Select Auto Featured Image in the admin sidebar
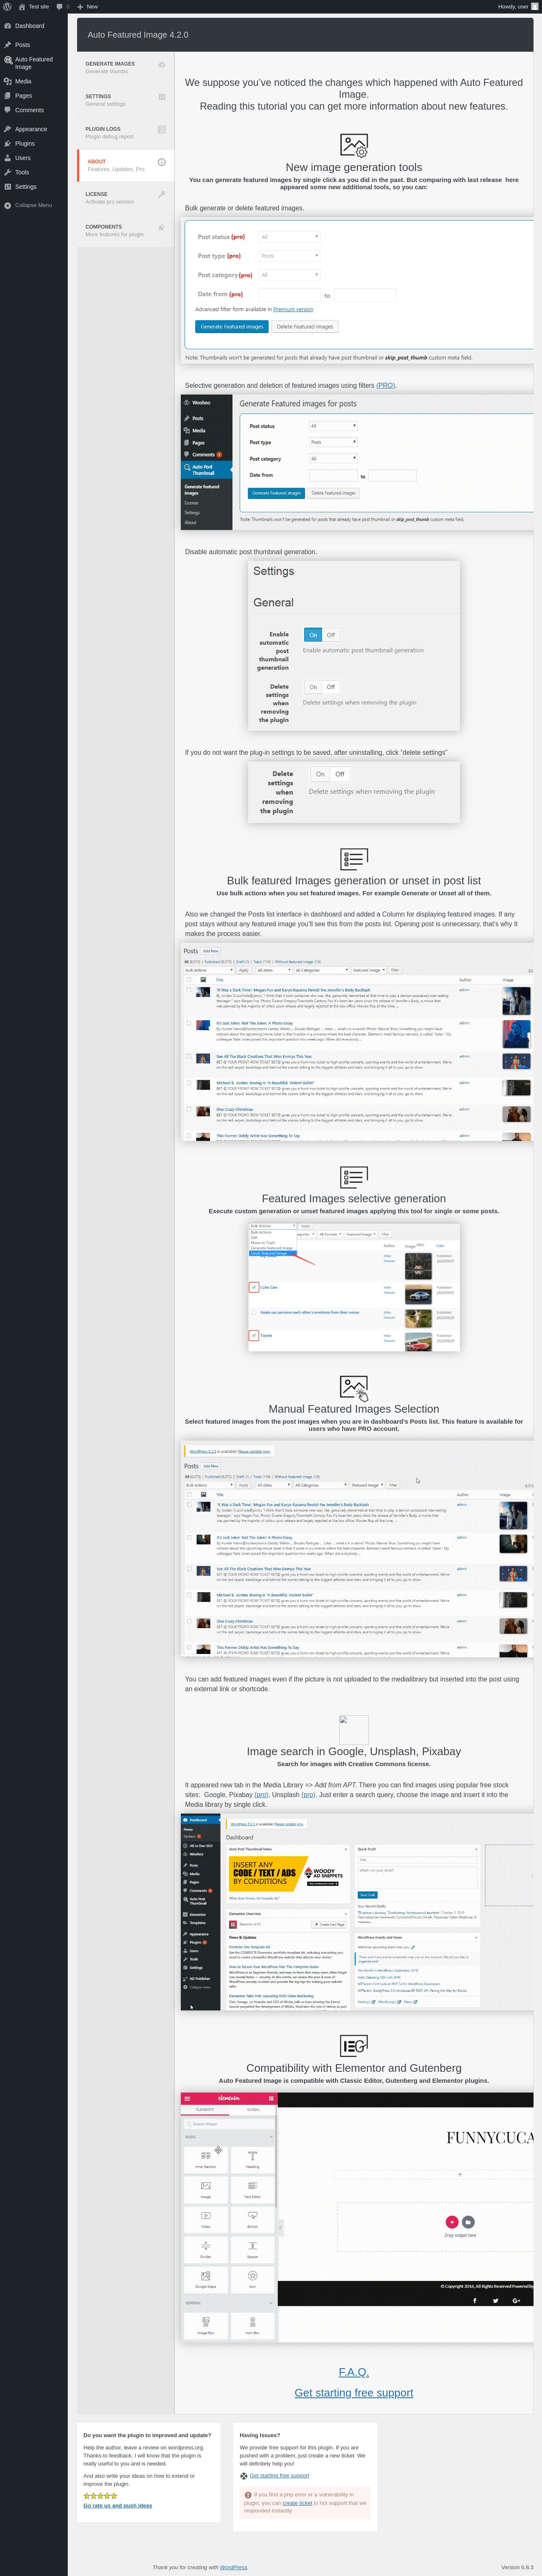The image size is (542, 2576). pyautogui.click(x=34, y=63)
